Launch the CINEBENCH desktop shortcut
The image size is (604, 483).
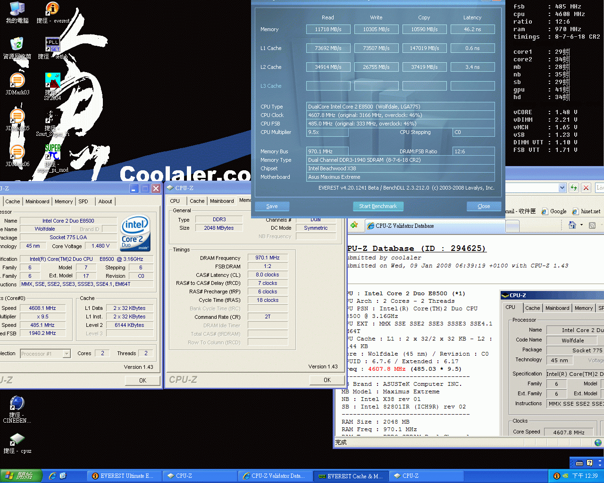[17, 409]
